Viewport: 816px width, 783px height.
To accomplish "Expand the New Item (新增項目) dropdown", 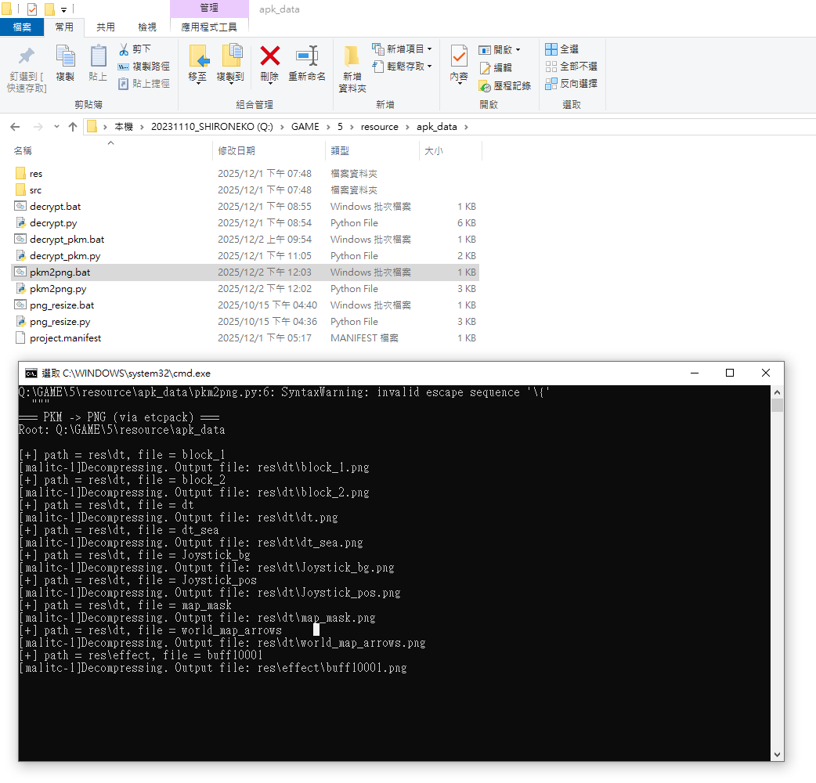I will (403, 49).
